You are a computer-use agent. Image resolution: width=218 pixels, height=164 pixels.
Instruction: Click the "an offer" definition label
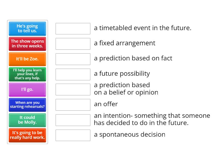point(106,104)
